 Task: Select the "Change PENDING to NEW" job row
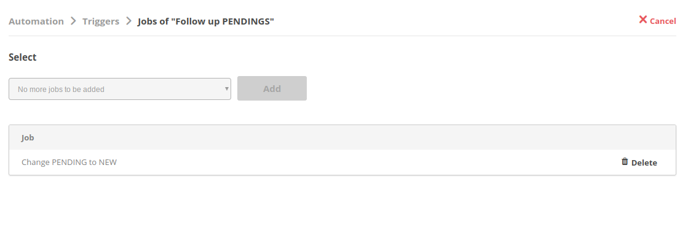pyautogui.click(x=342, y=162)
